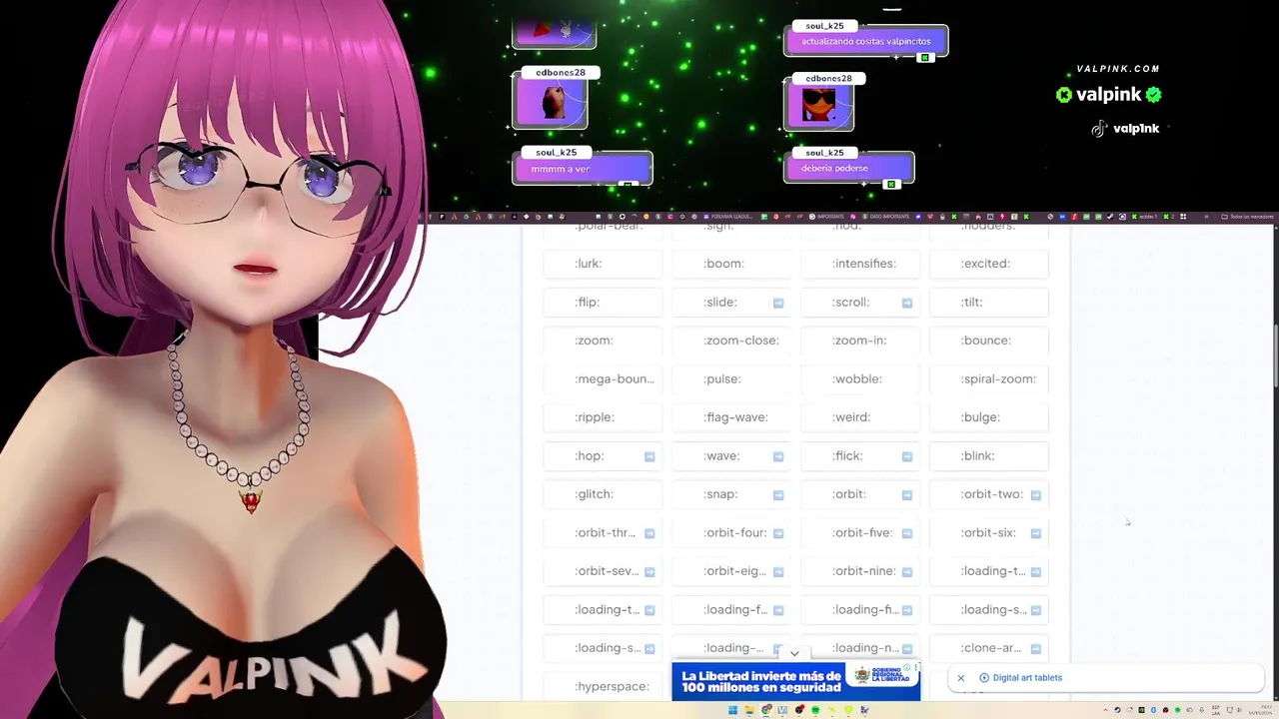
Task: Click the blue arrow icon beside :orbit-thr...
Action: tap(649, 533)
